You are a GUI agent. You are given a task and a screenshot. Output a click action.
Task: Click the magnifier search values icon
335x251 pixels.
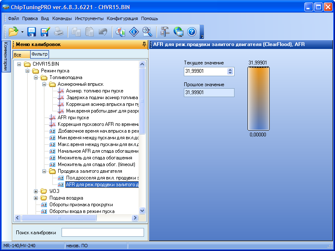coord(147,31)
